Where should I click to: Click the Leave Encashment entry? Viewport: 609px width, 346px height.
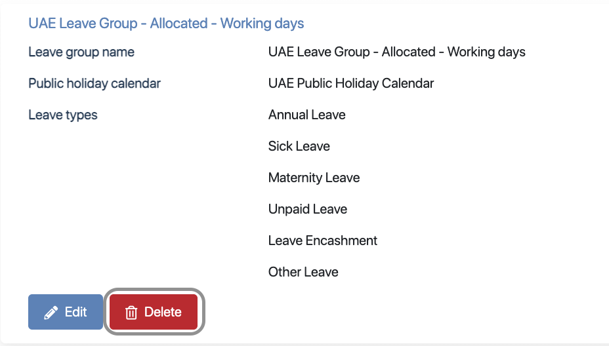[x=323, y=240]
